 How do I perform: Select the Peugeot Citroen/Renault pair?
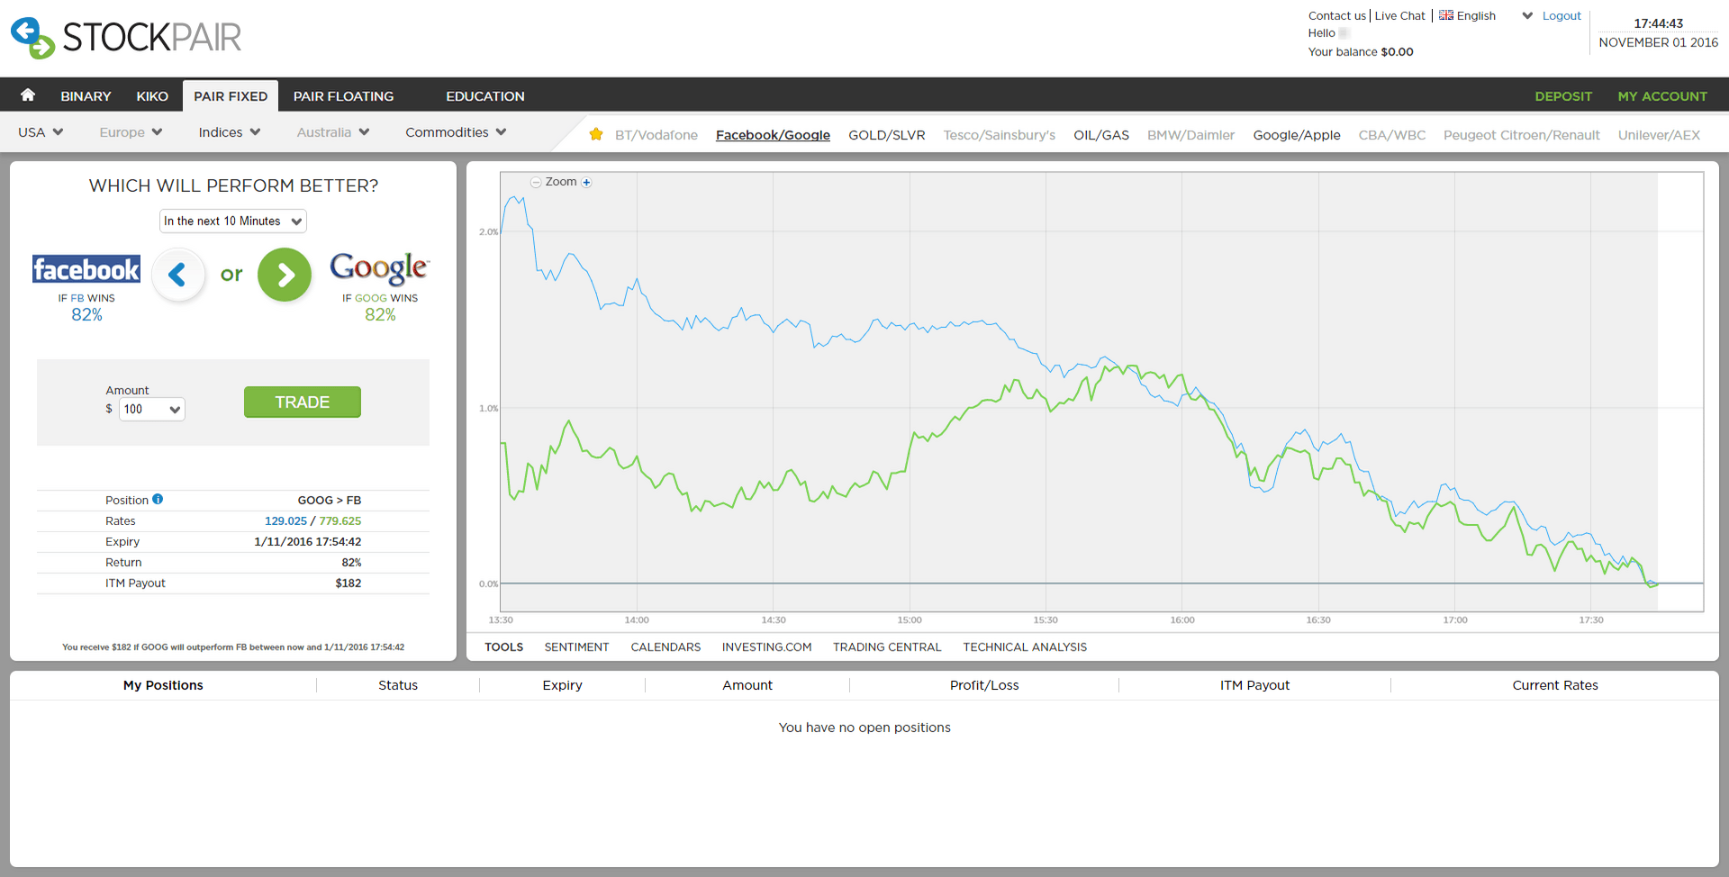click(x=1522, y=135)
